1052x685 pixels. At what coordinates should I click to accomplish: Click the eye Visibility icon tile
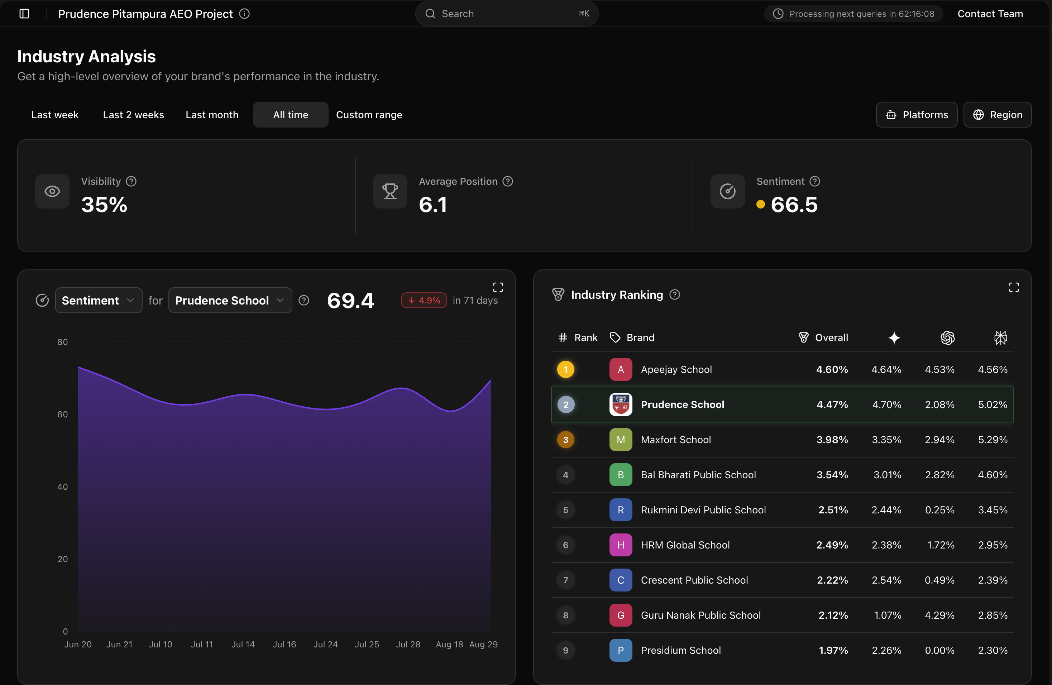pos(52,191)
